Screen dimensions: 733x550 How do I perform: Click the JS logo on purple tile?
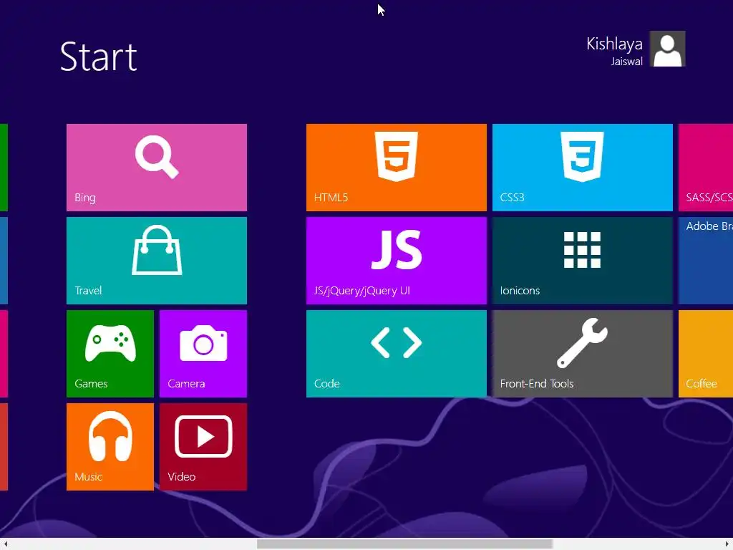coord(397,250)
